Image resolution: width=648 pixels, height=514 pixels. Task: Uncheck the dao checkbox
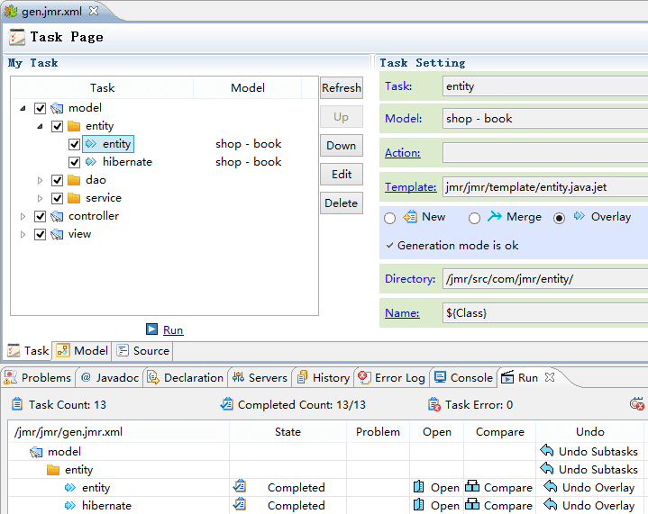(57, 180)
